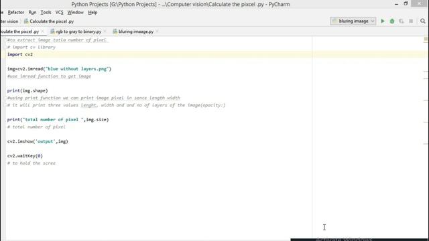Click the Computer vision folder breadcrumb
This screenshot has width=429, height=241.
coord(9,21)
